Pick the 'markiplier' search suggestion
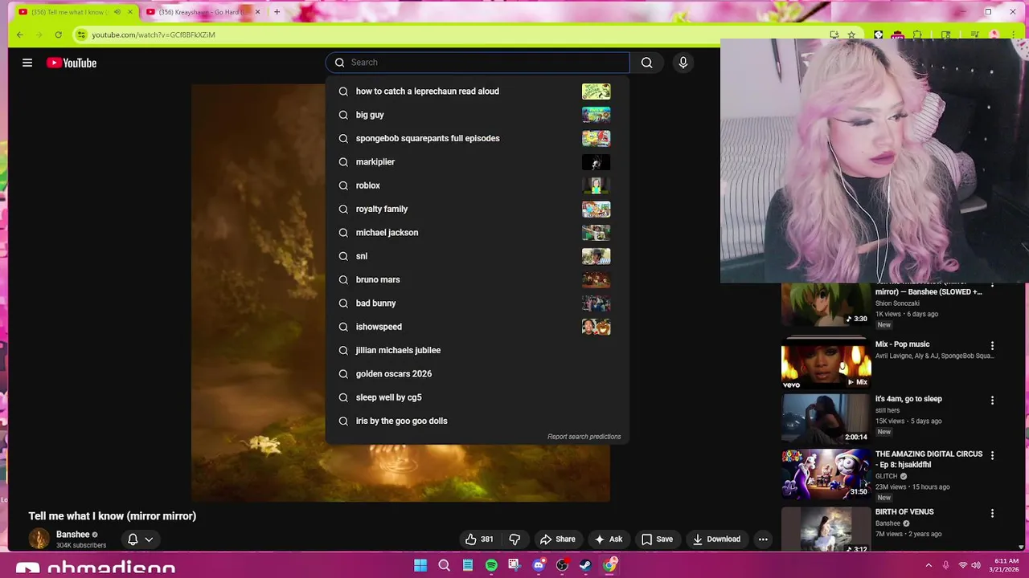The width and height of the screenshot is (1029, 578). [478, 162]
